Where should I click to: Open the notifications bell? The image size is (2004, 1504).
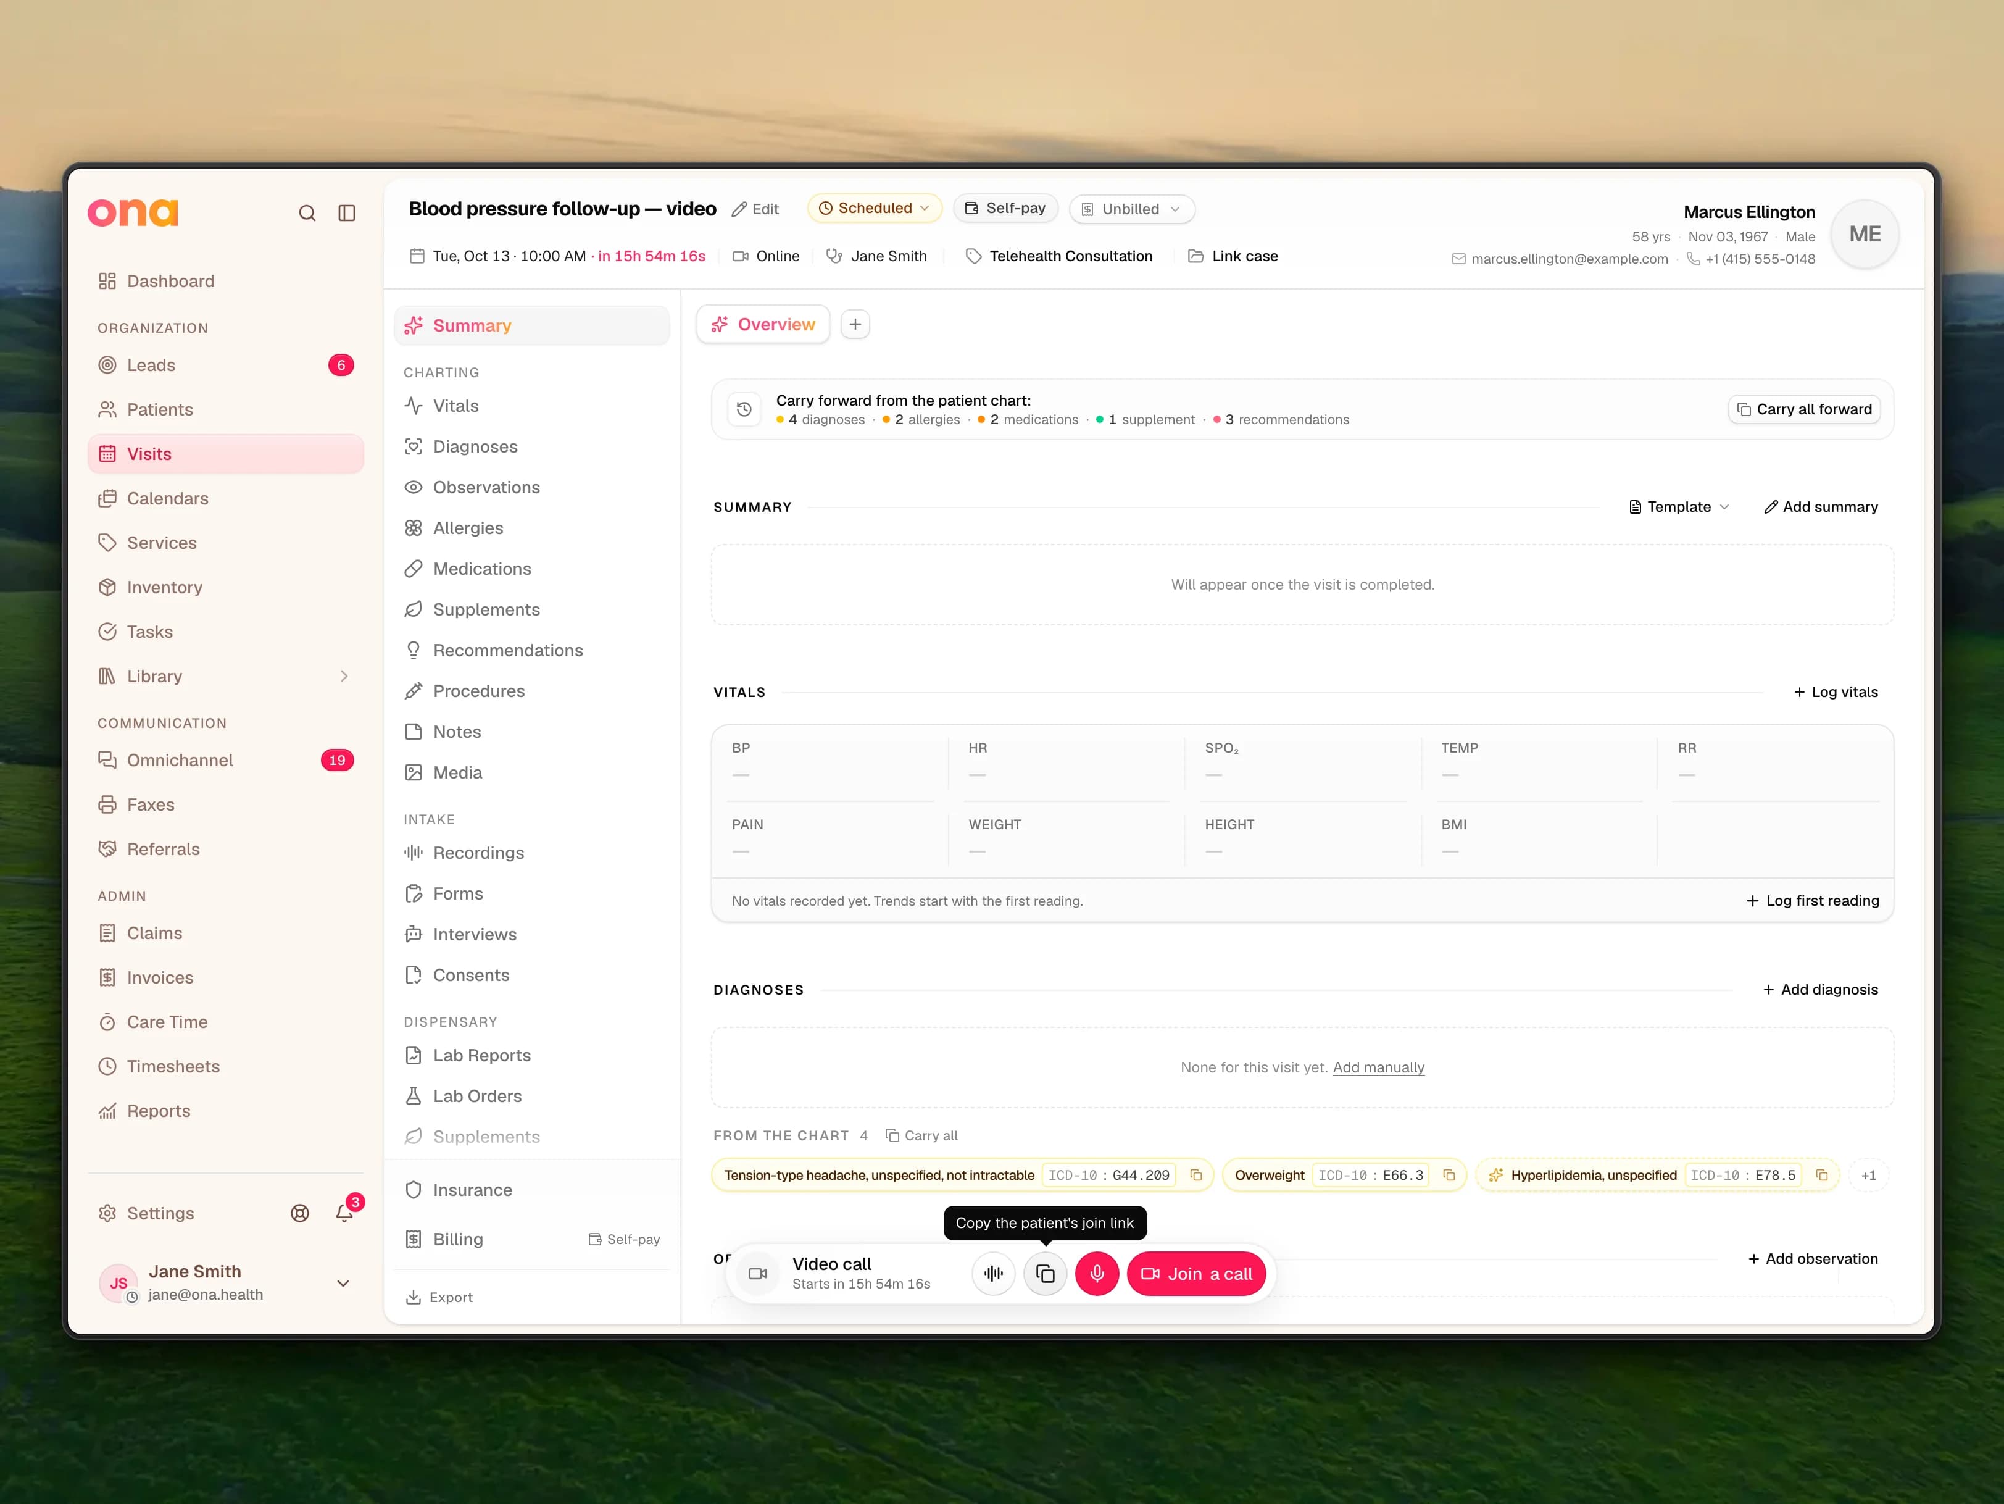tap(344, 1213)
